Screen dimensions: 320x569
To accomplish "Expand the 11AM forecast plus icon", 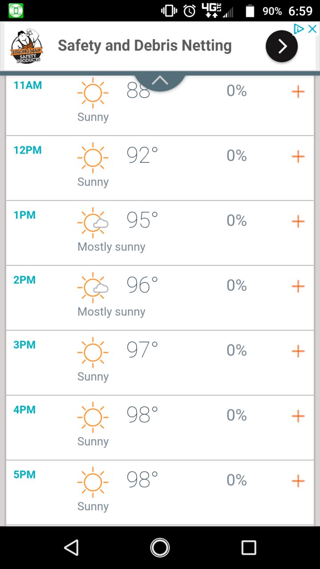I will click(x=298, y=92).
